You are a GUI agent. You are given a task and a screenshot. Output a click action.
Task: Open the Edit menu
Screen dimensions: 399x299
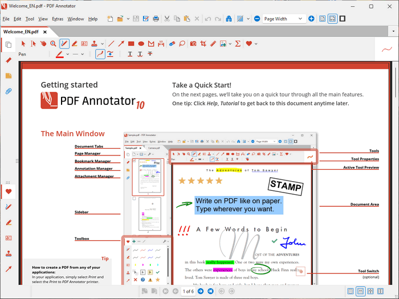coord(17,19)
